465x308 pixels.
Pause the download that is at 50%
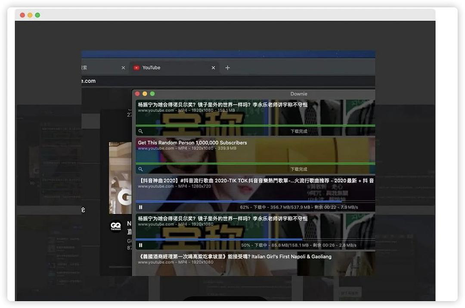point(140,245)
